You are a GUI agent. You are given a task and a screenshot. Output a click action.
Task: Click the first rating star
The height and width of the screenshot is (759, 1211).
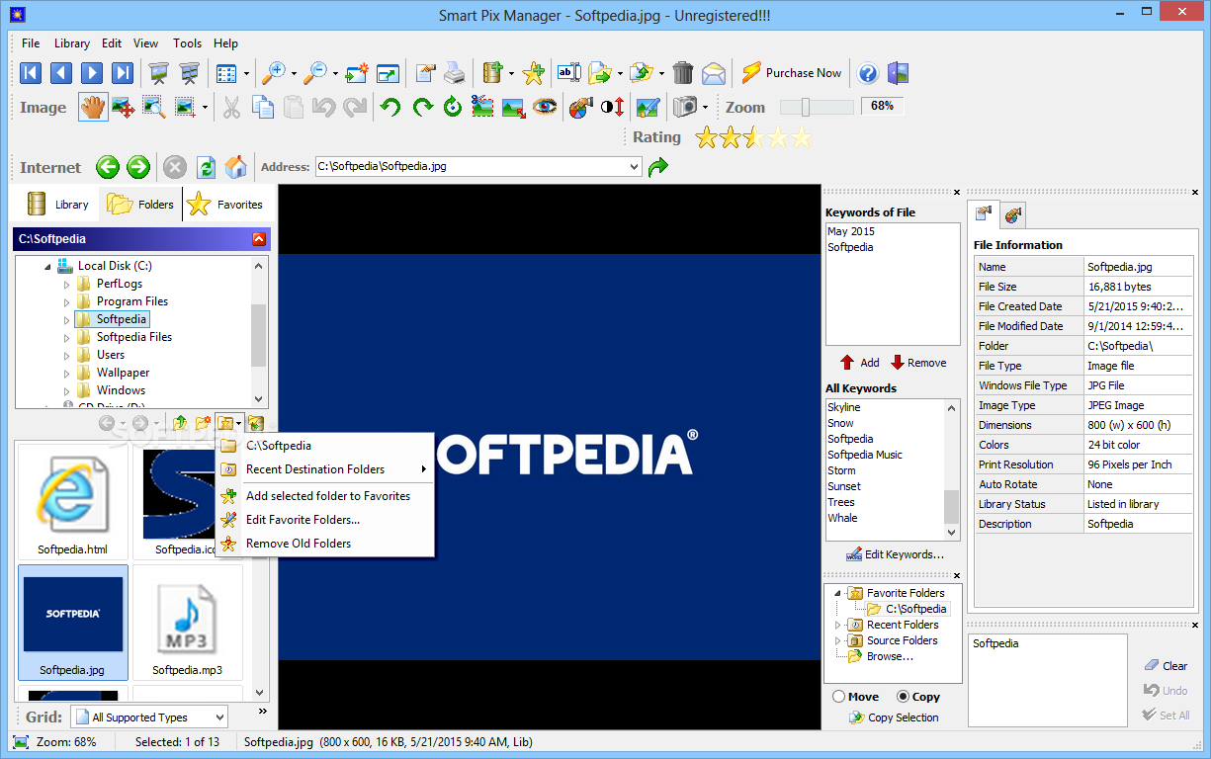pos(707,137)
